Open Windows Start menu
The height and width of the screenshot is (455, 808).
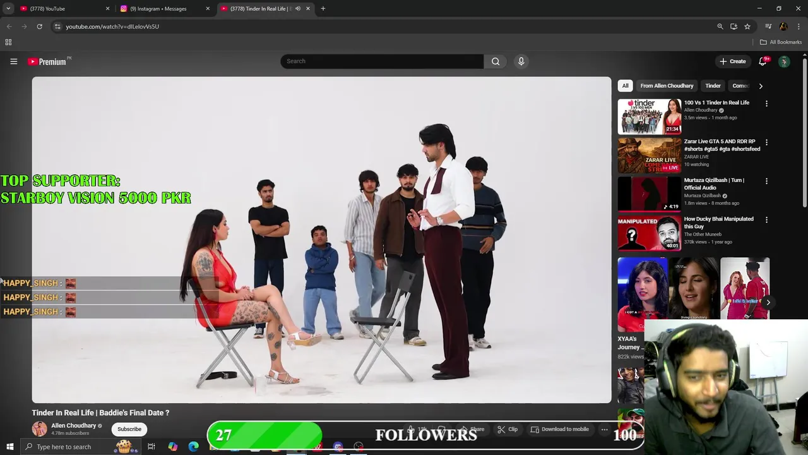coord(9,447)
